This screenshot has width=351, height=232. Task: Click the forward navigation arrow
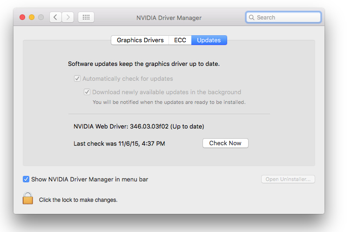(68, 18)
